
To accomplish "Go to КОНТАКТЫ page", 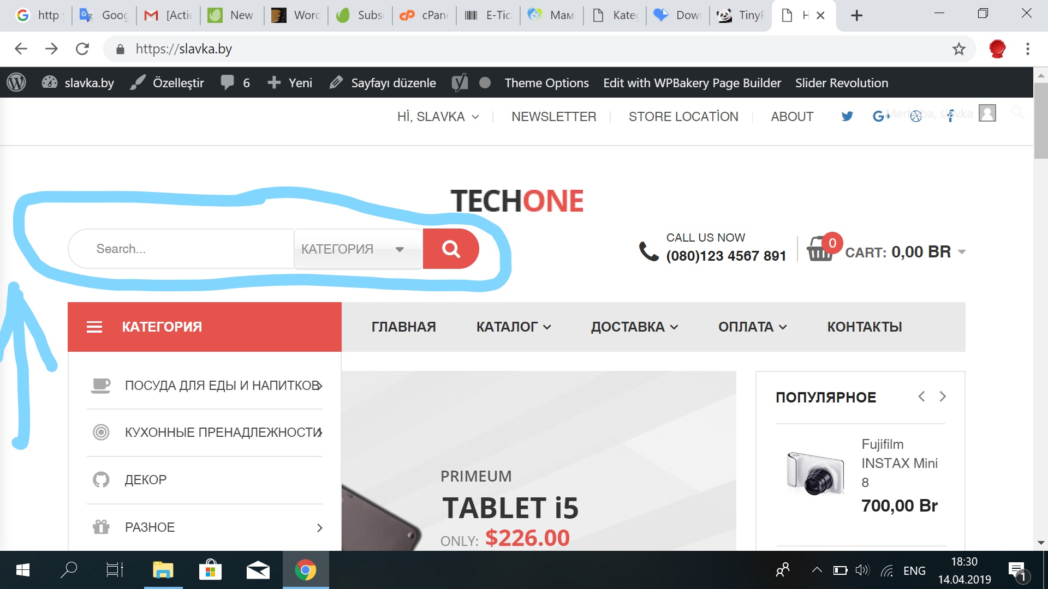I will 865,327.
